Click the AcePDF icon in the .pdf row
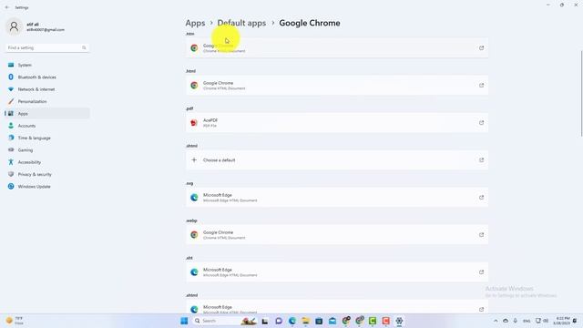583x328 pixels. pos(194,123)
